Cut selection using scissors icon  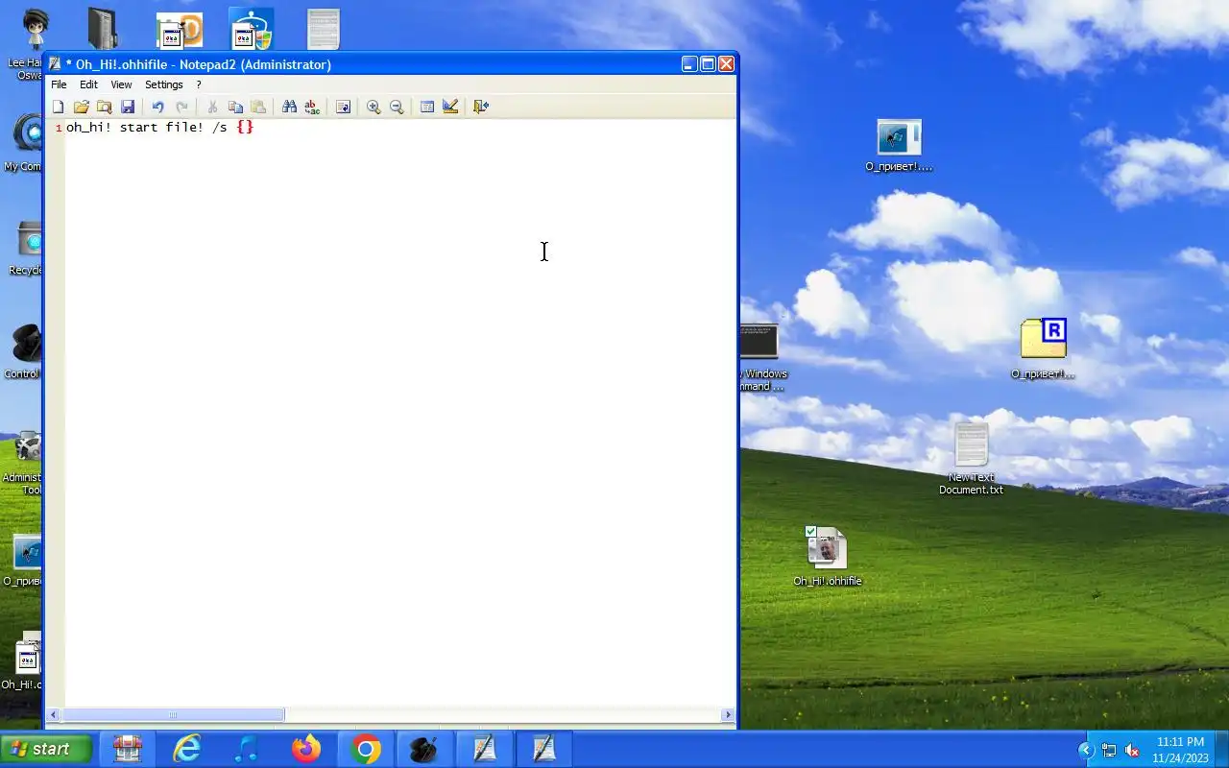(212, 107)
